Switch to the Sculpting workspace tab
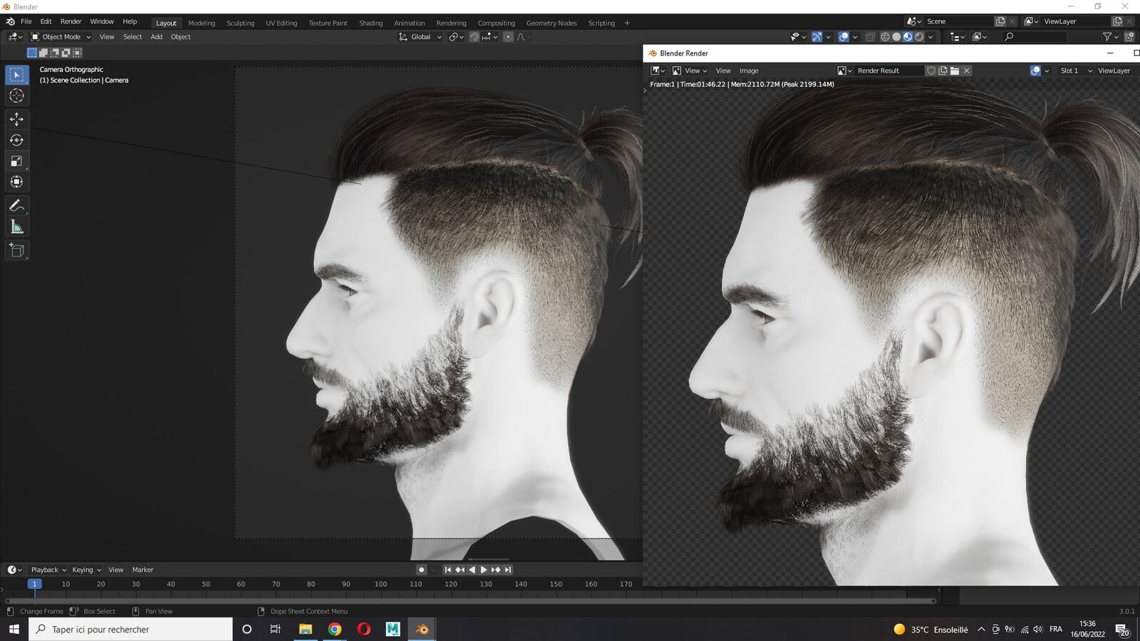Viewport: 1140px width, 641px height. click(240, 23)
